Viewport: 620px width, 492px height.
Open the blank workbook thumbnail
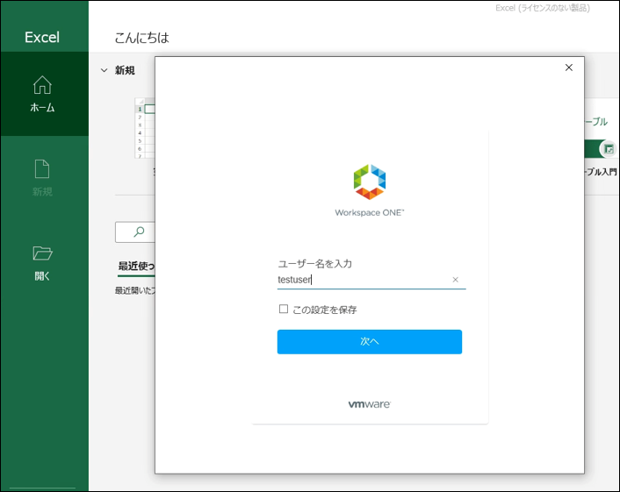[145, 127]
